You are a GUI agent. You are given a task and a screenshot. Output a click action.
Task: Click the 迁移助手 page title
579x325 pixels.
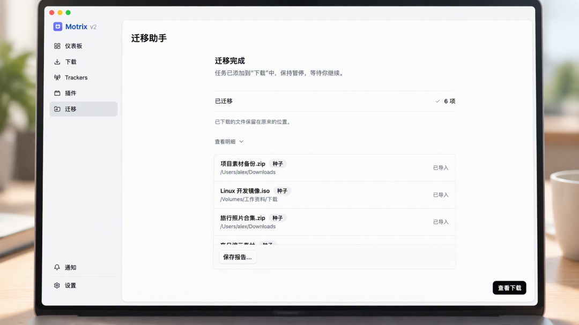[149, 38]
